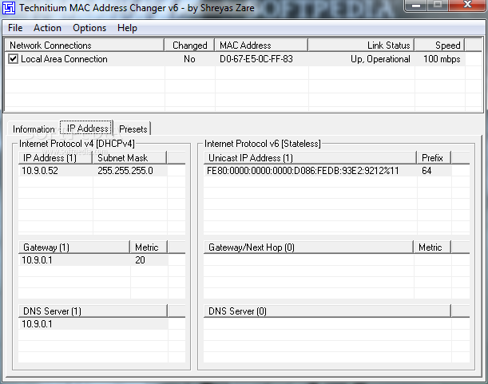488x384 pixels.
Task: Click the DNS Server (1) column header
Action: (93, 311)
